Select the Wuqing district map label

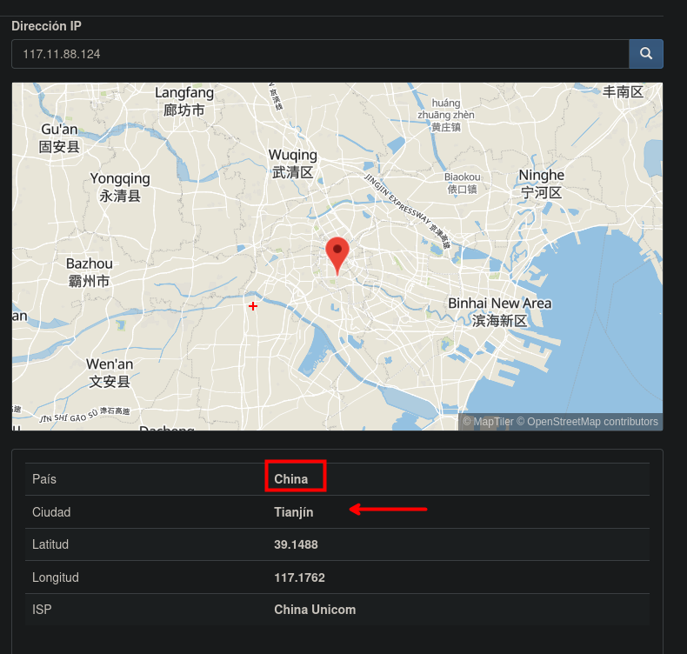(x=292, y=163)
